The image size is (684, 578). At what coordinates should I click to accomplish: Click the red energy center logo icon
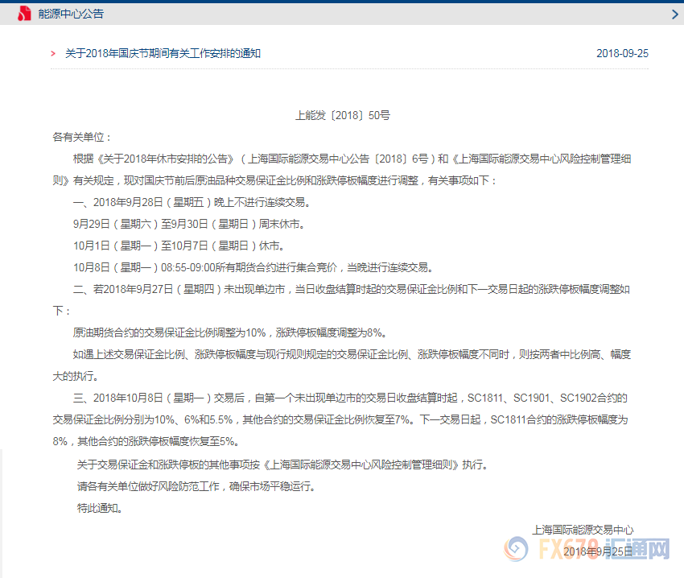(x=25, y=14)
